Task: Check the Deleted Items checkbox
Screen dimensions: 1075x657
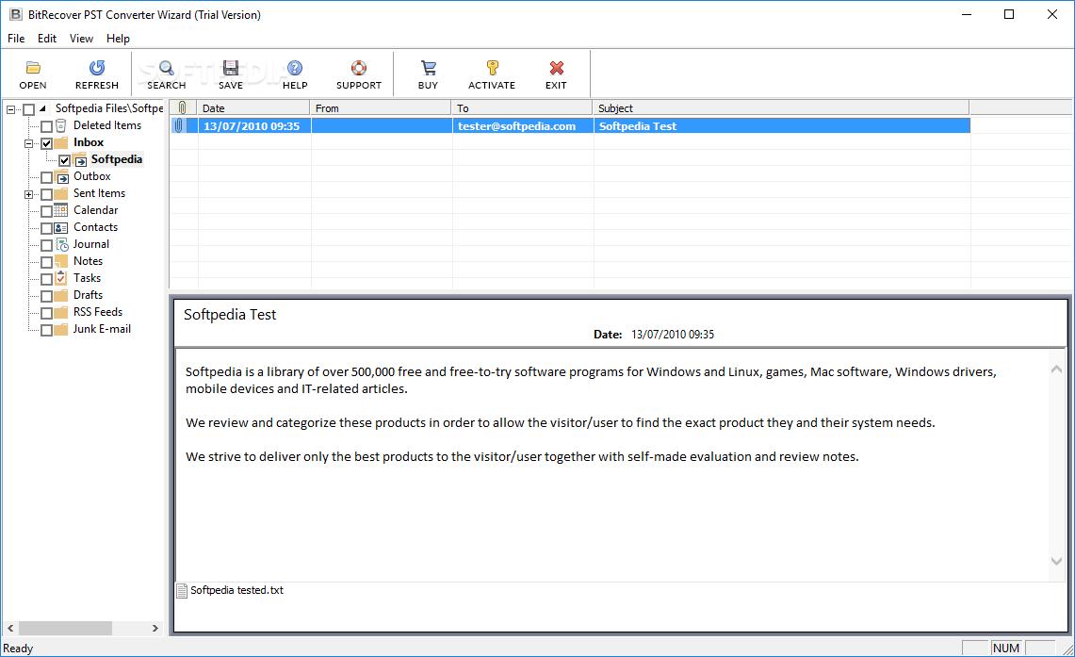Action: [x=46, y=126]
